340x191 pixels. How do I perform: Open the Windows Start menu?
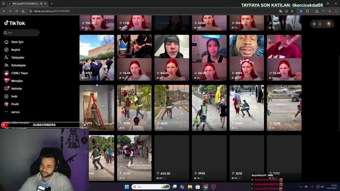click(127, 187)
